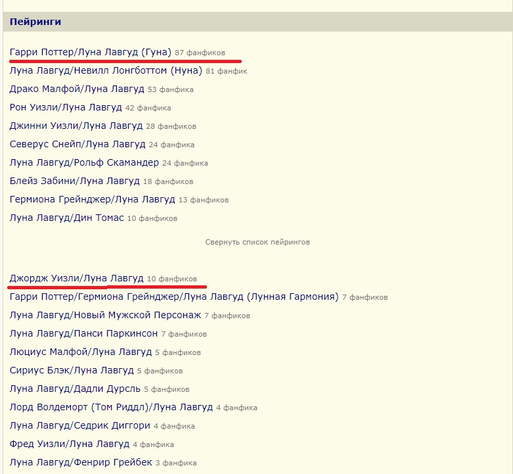Screen dimensions: 513x474
Task: Open the Джинни Уизли/Луна Лавгуд pairing
Action: tap(76, 126)
